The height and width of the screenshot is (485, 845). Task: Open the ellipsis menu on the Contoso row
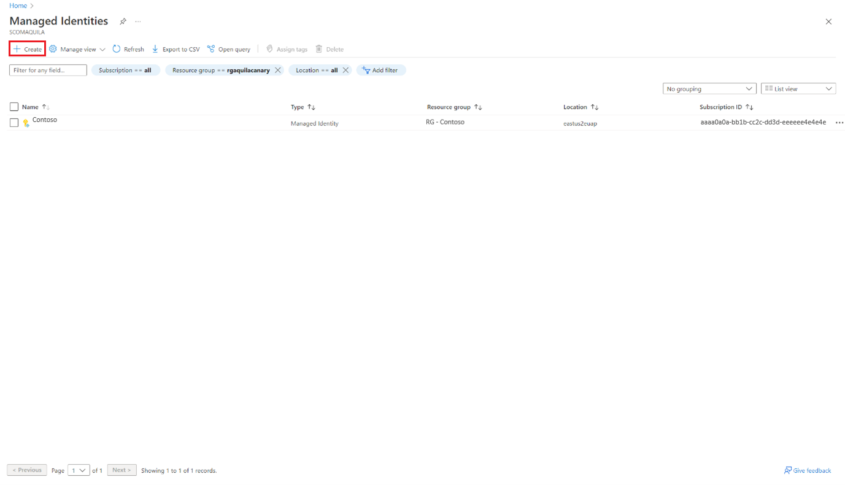[839, 122]
